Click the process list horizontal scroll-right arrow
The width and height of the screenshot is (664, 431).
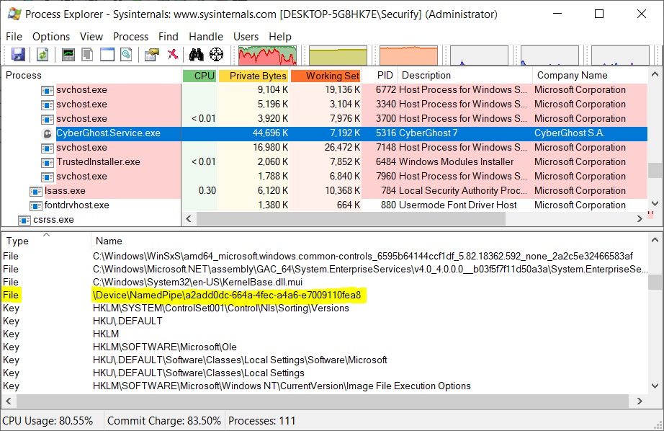[640, 218]
